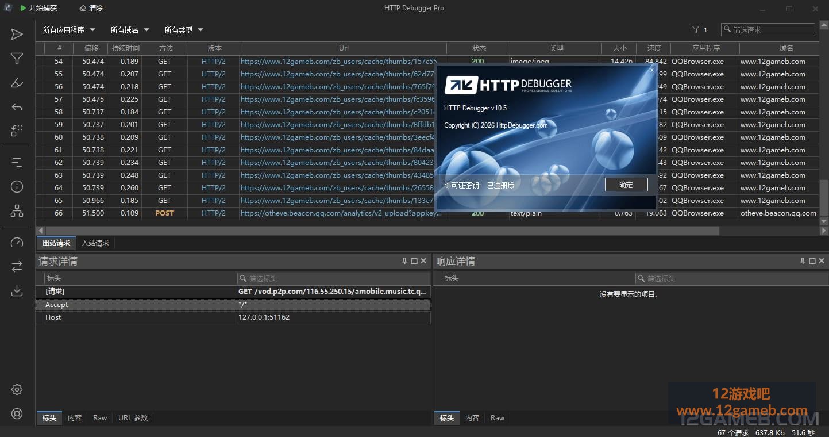Pin the 请求详情 panel
The width and height of the screenshot is (829, 437).
(x=404, y=261)
